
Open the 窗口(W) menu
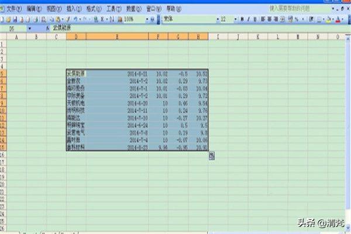click(x=154, y=9)
